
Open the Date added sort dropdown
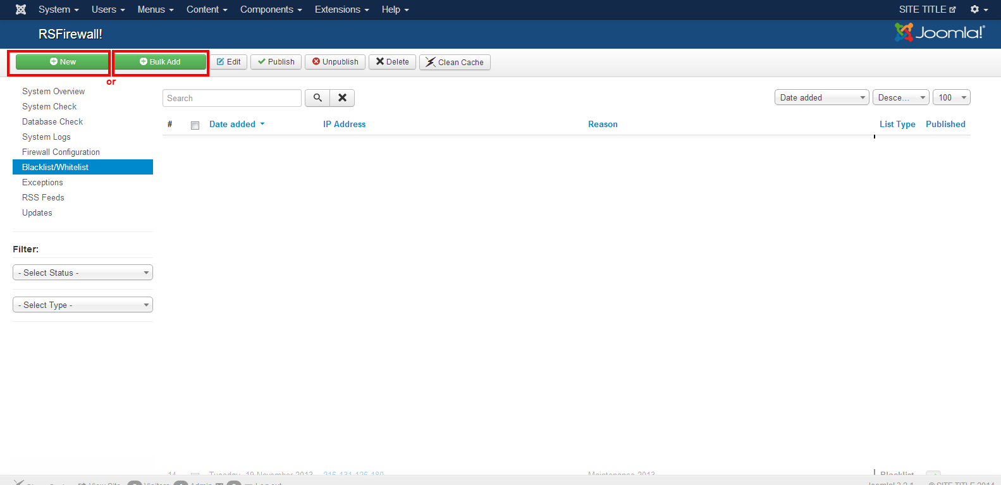(822, 97)
